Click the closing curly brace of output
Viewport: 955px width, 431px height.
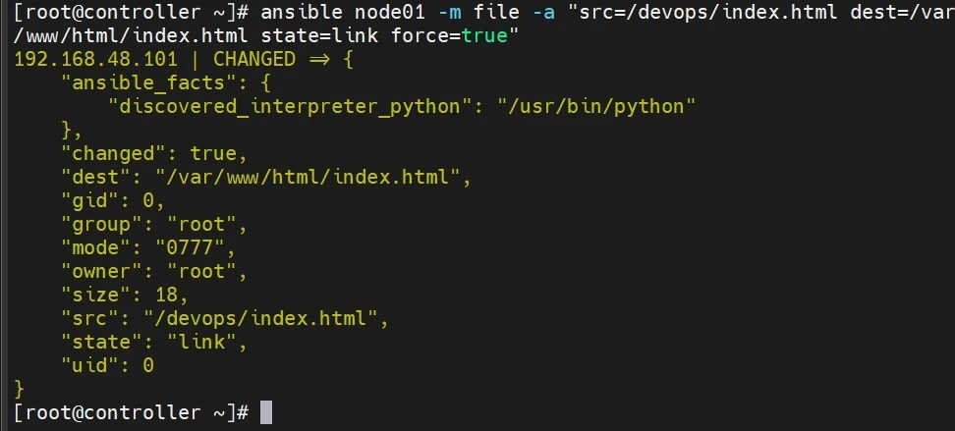20,389
